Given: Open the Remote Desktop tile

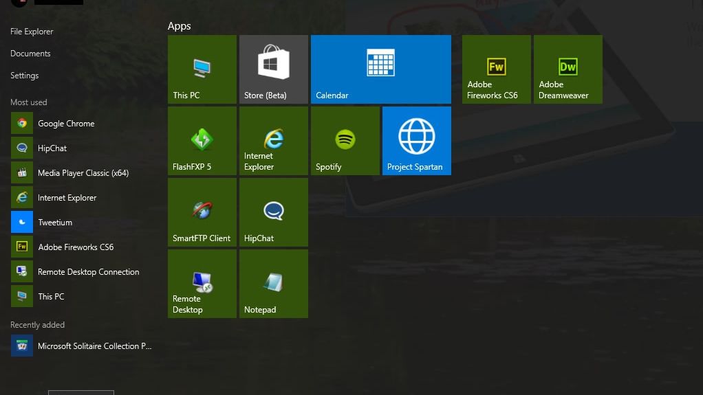Looking at the screenshot, I should (x=202, y=284).
